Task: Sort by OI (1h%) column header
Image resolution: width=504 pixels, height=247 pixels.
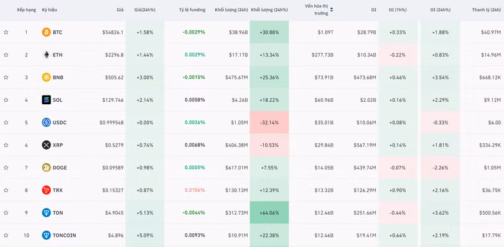Action: [x=398, y=10]
